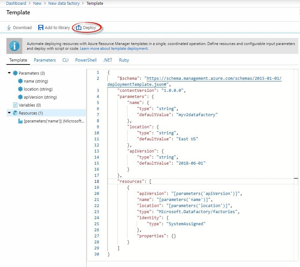Click "[parameters('apiVersion')]" value in code
The width and height of the screenshot is (300, 267).
click(x=206, y=194)
